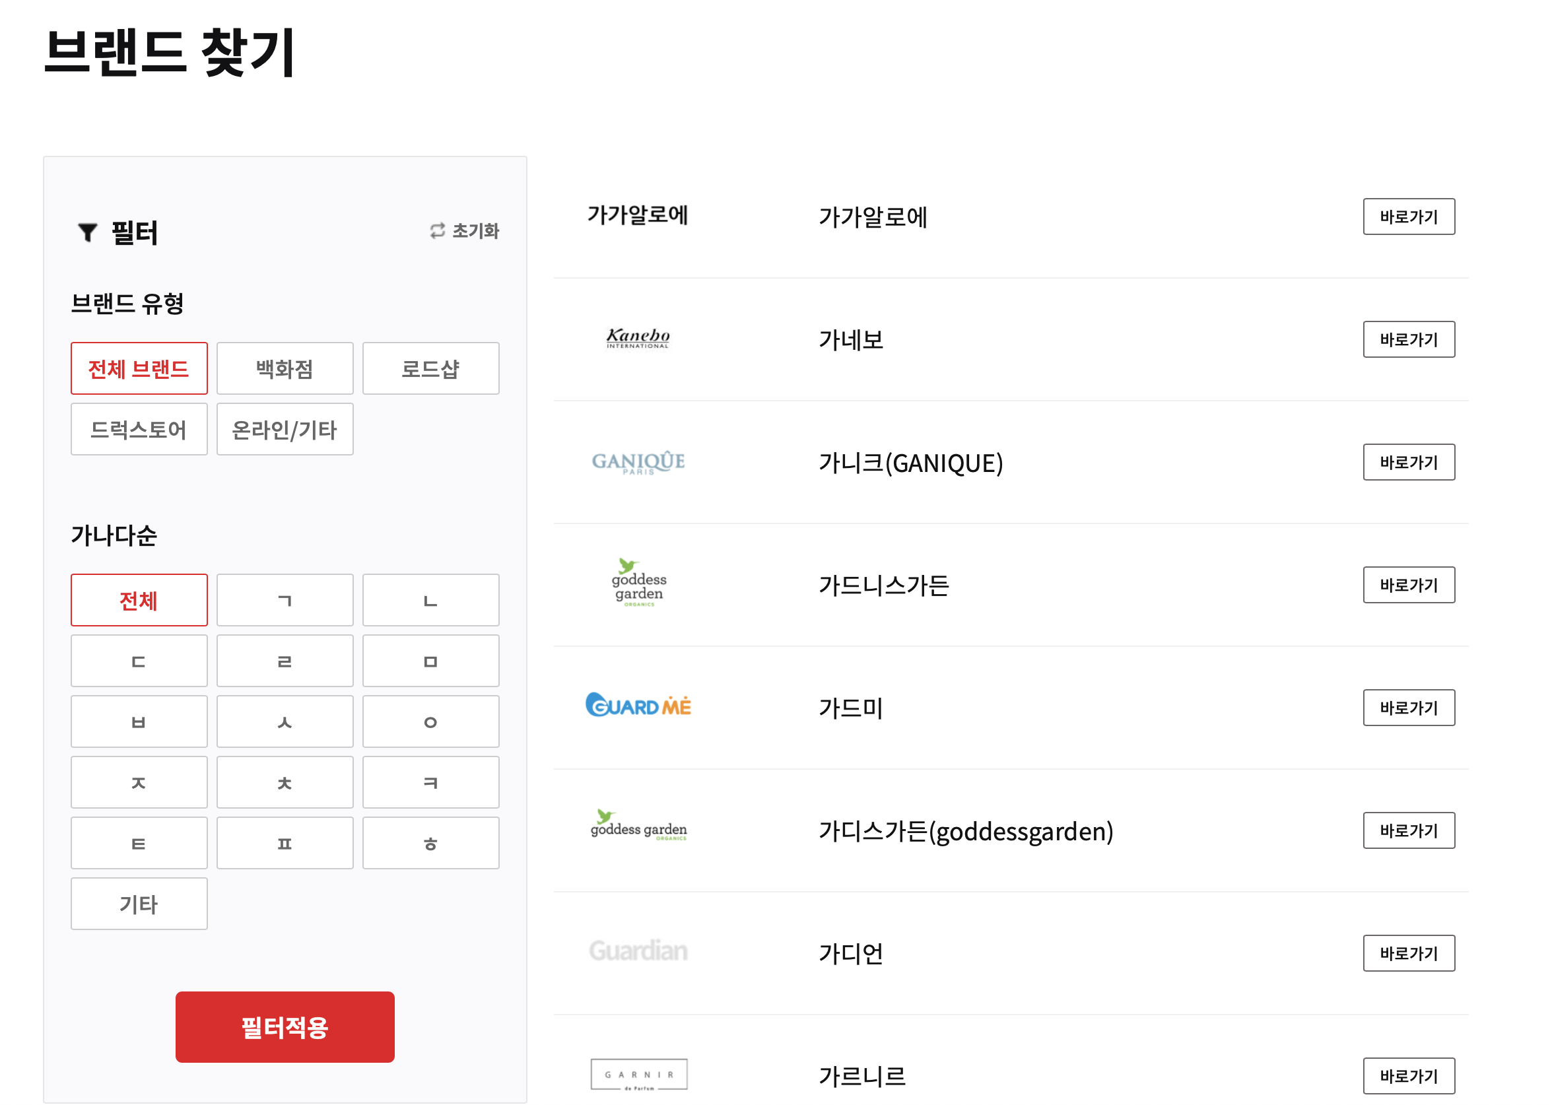Click brand name 가르니르
1550x1105 pixels.
click(x=862, y=1077)
